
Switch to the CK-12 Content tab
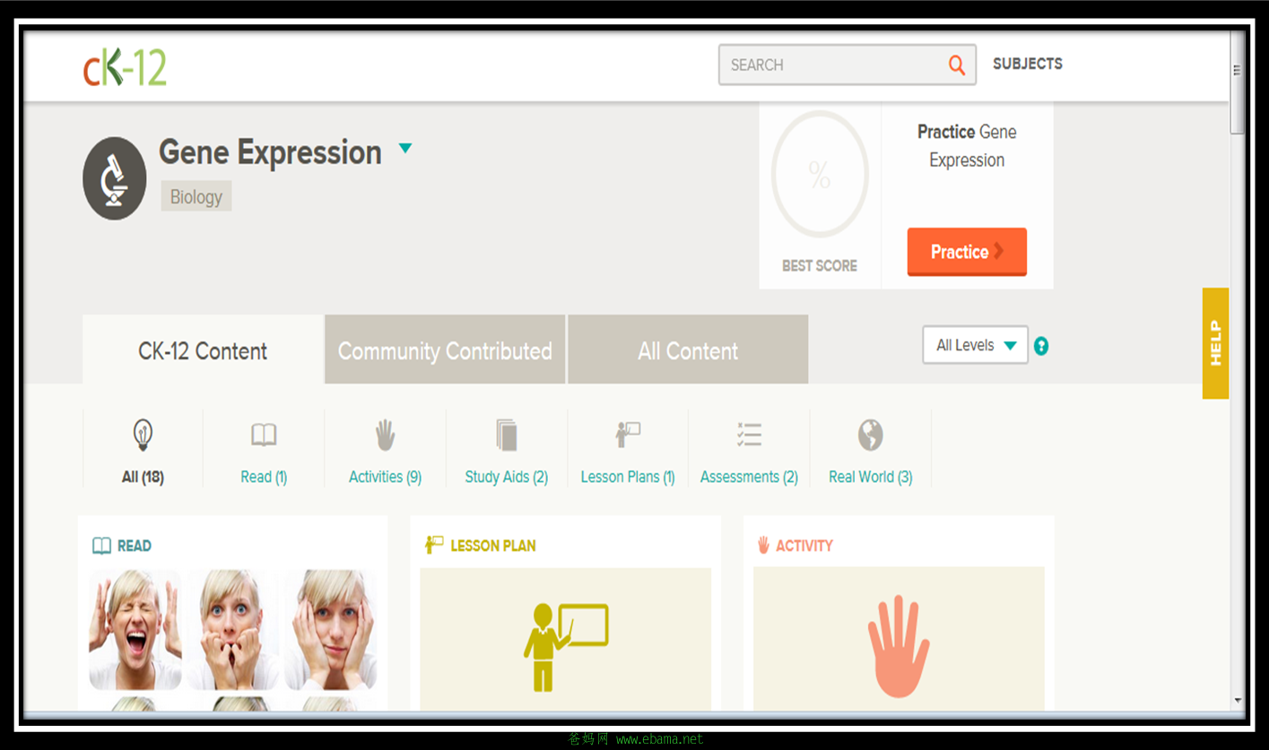coord(203,349)
